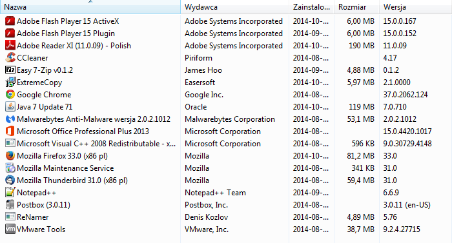Click version '15.0.0.167' cell
Image resolution: width=452 pixels, height=243 pixels.
click(x=400, y=21)
